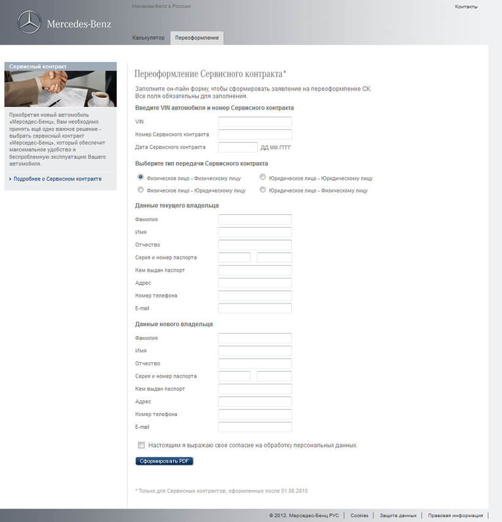The width and height of the screenshot is (502, 522).
Task: Click the footnote about contracts after 01.06.2010
Action: (x=221, y=491)
